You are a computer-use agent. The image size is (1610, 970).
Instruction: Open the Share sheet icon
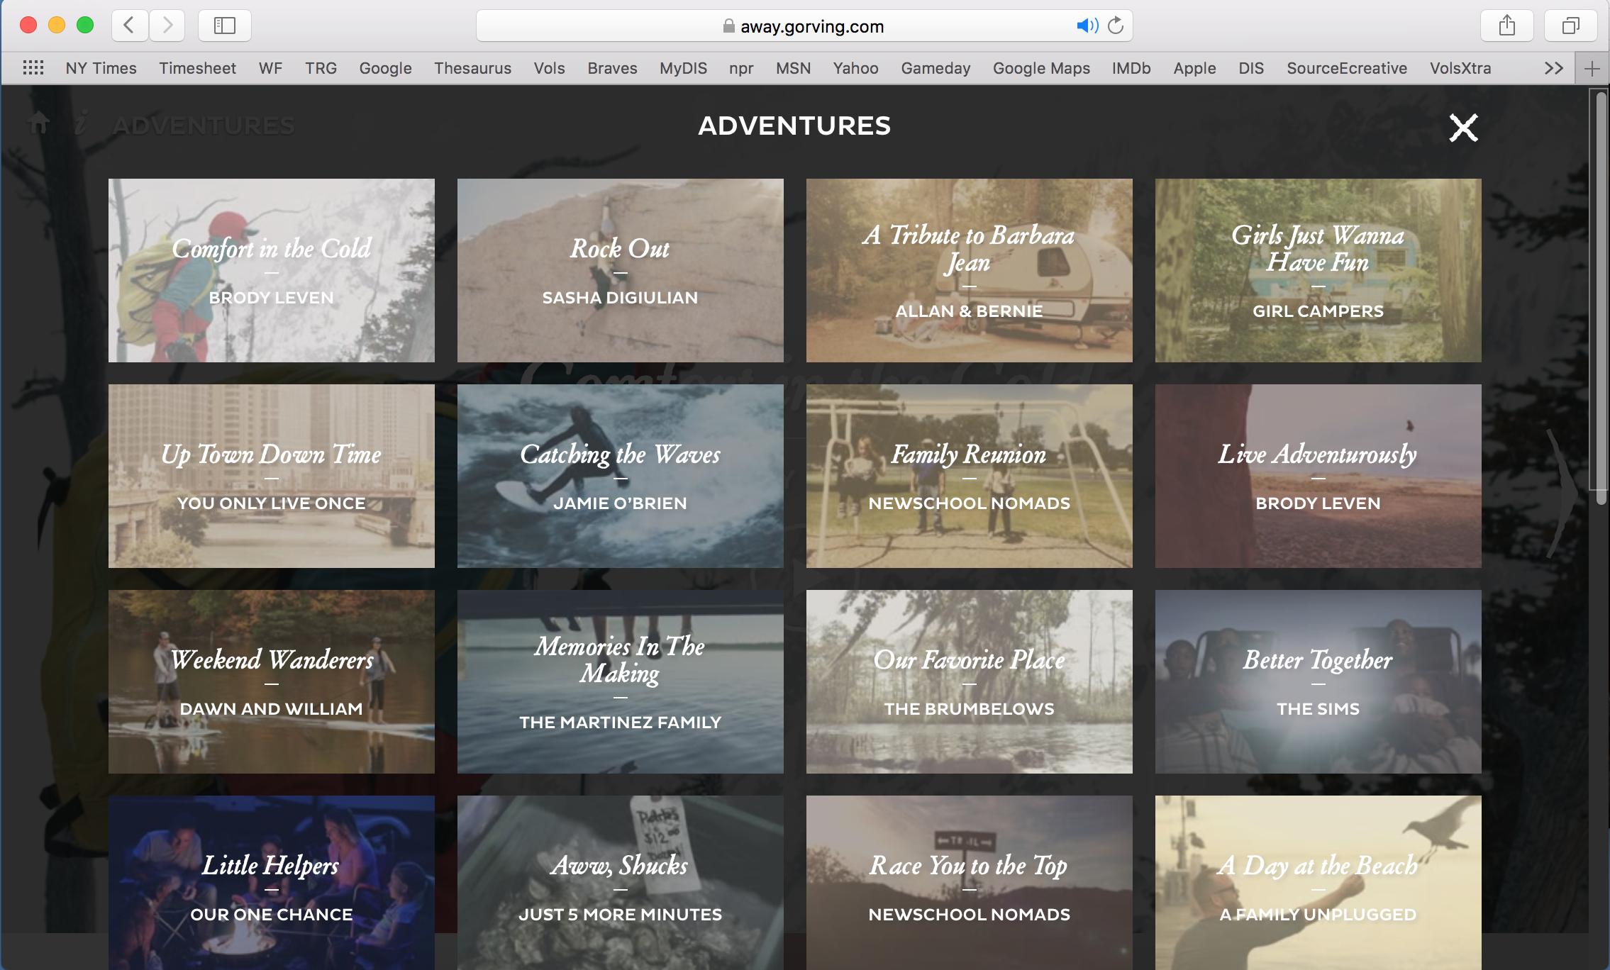(x=1506, y=26)
